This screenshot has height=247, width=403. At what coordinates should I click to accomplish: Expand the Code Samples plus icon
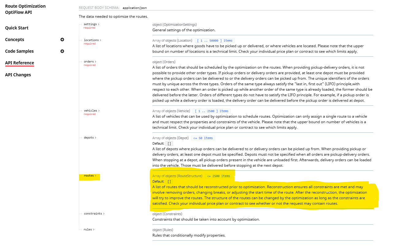62,51
